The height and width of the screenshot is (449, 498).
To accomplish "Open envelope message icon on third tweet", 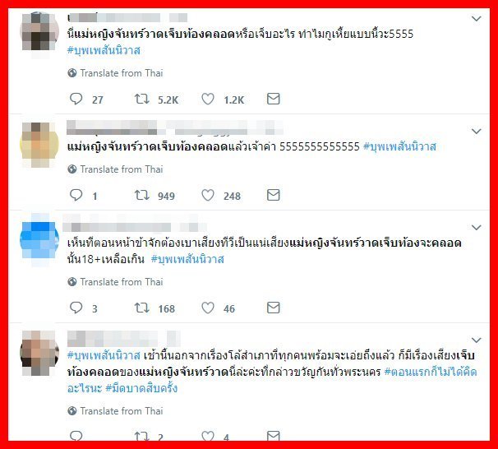I will (x=273, y=308).
